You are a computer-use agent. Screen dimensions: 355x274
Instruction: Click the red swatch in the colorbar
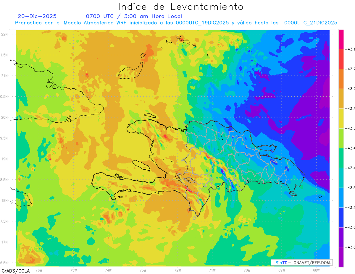tap(341, 59)
